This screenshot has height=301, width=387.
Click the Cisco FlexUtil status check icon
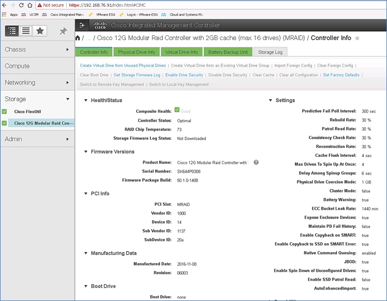pyautogui.click(x=4, y=112)
